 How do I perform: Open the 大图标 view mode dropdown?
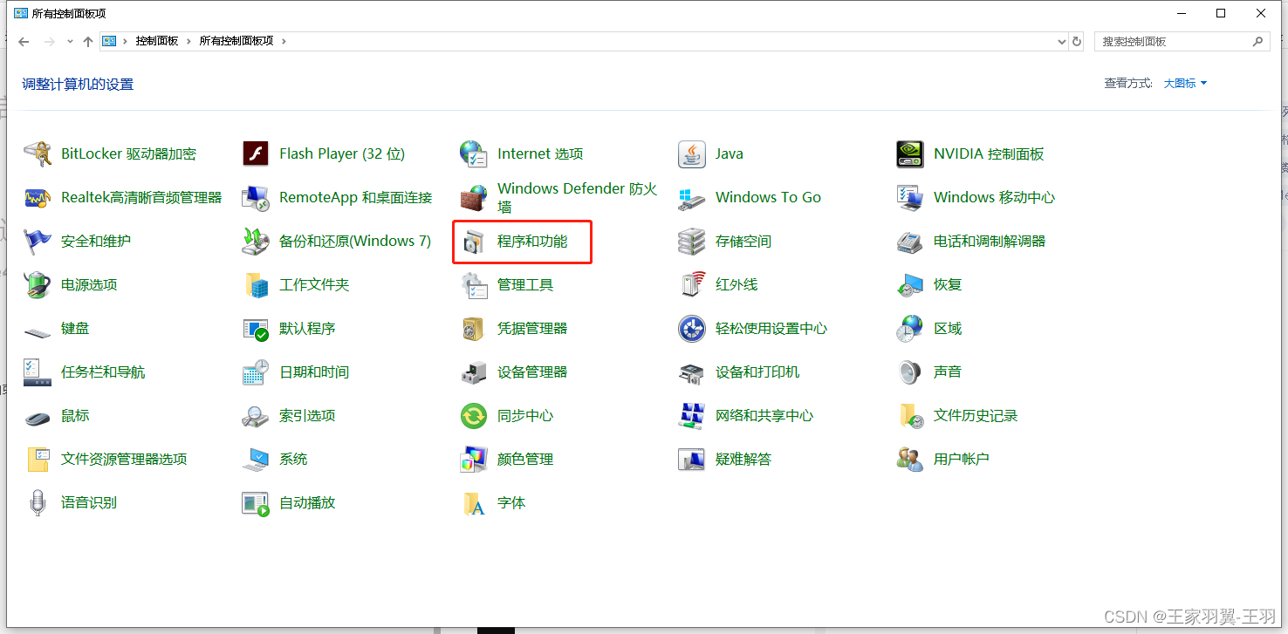point(1185,84)
